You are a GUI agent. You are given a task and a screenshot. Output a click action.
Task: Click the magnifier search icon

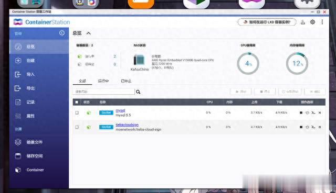(138, 92)
